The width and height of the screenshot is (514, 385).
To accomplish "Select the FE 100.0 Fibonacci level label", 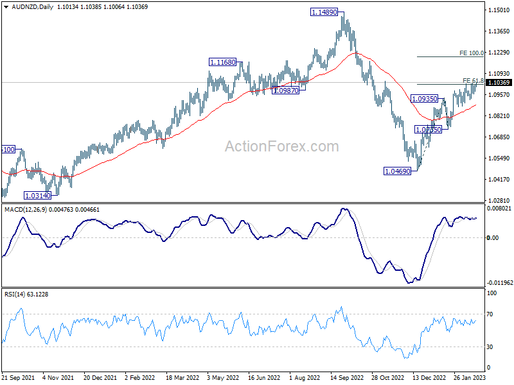I will [472, 53].
